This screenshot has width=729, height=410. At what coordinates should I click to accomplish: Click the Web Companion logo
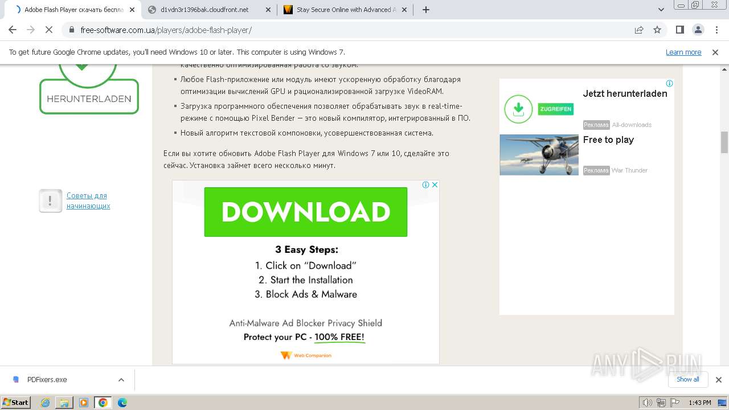pos(306,355)
